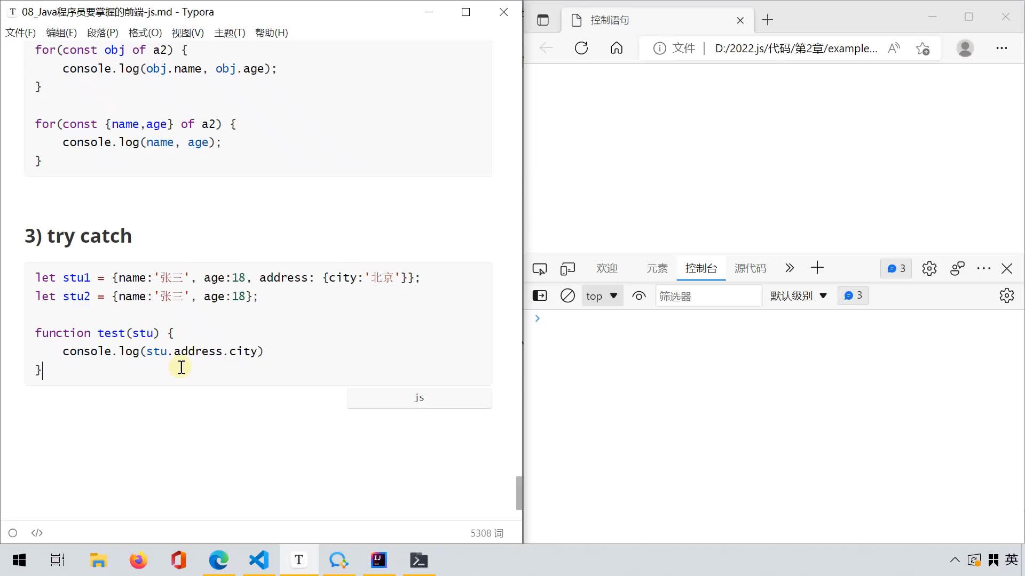Open the 文件(F) menu in Typora
1025x576 pixels.
click(x=21, y=33)
